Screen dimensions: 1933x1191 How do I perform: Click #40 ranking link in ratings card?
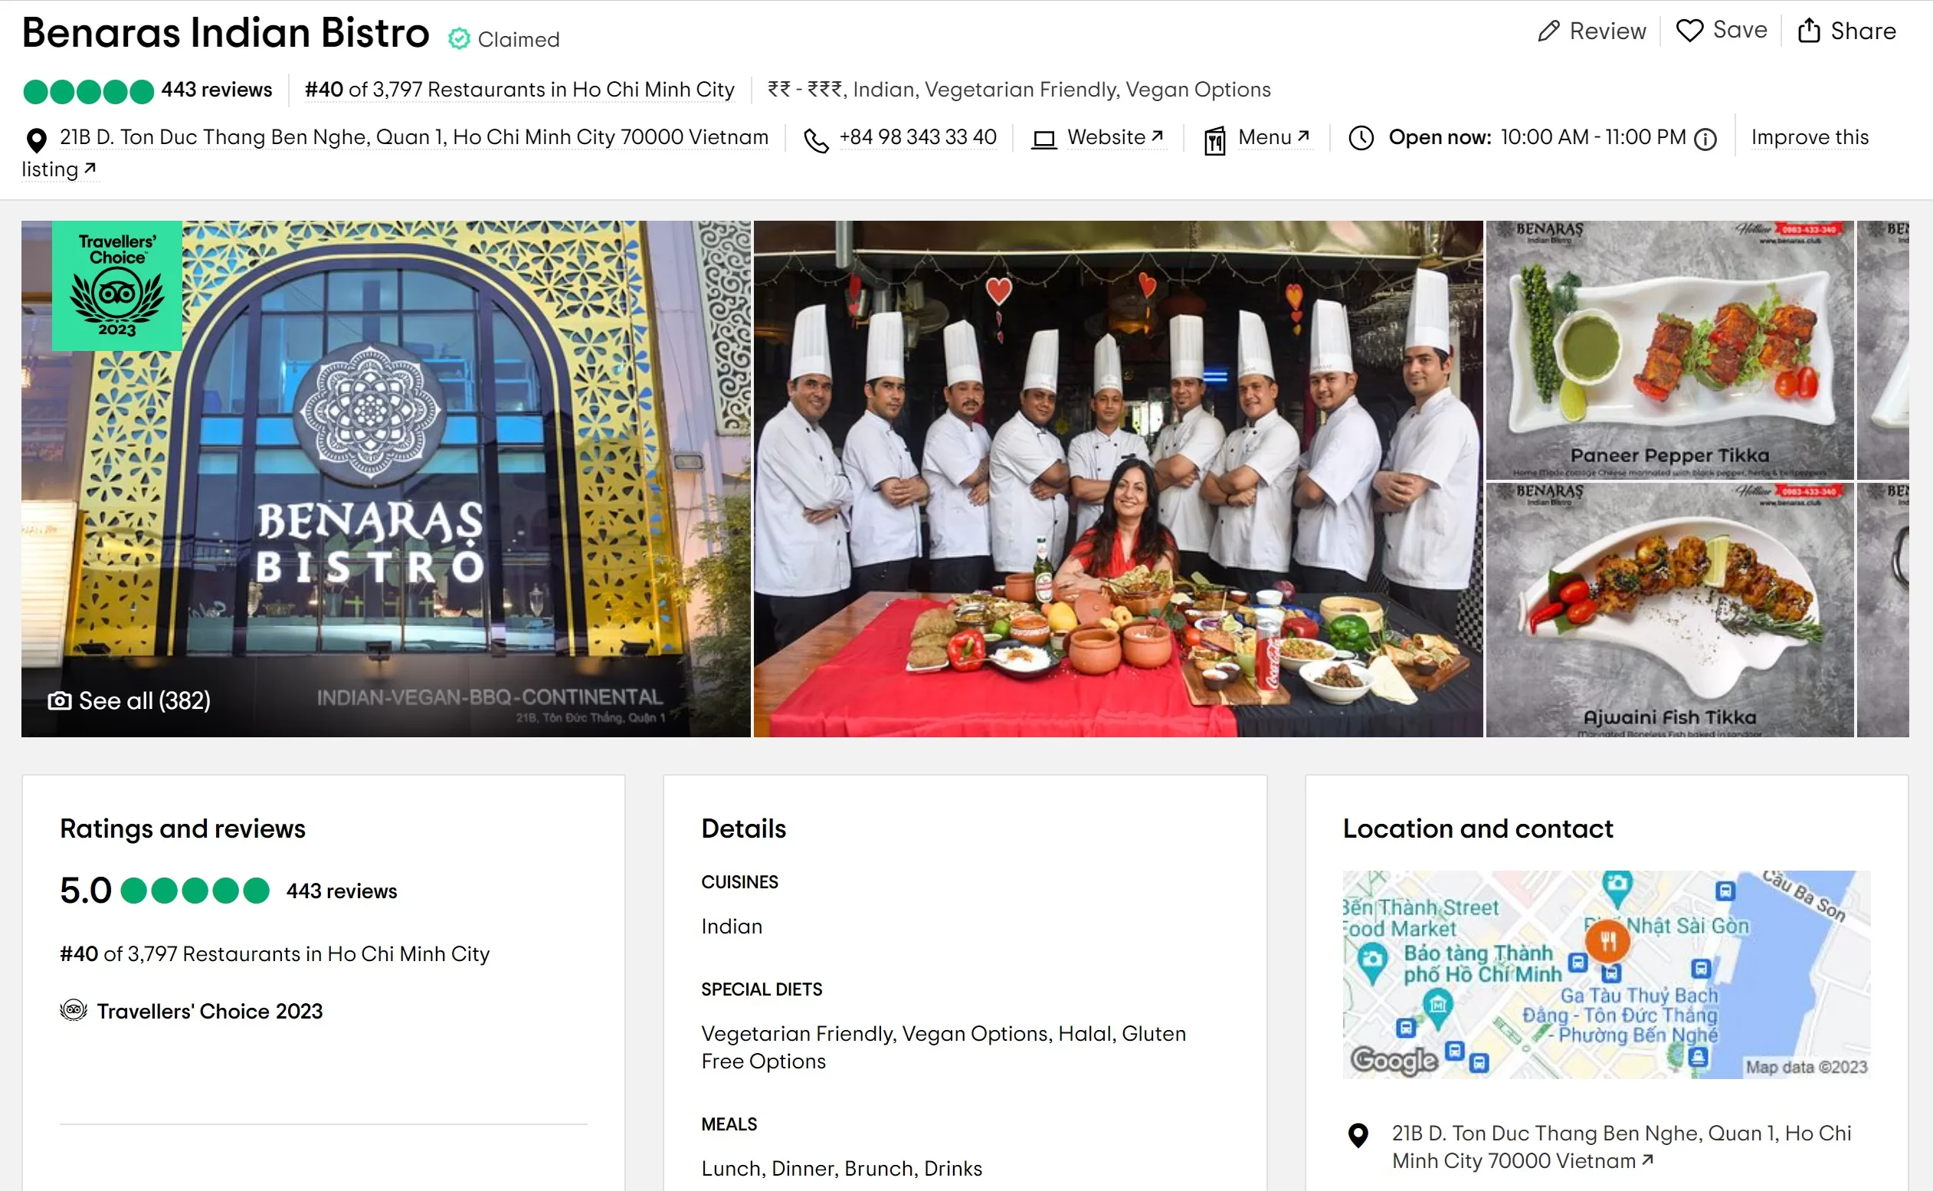pyautogui.click(x=275, y=954)
